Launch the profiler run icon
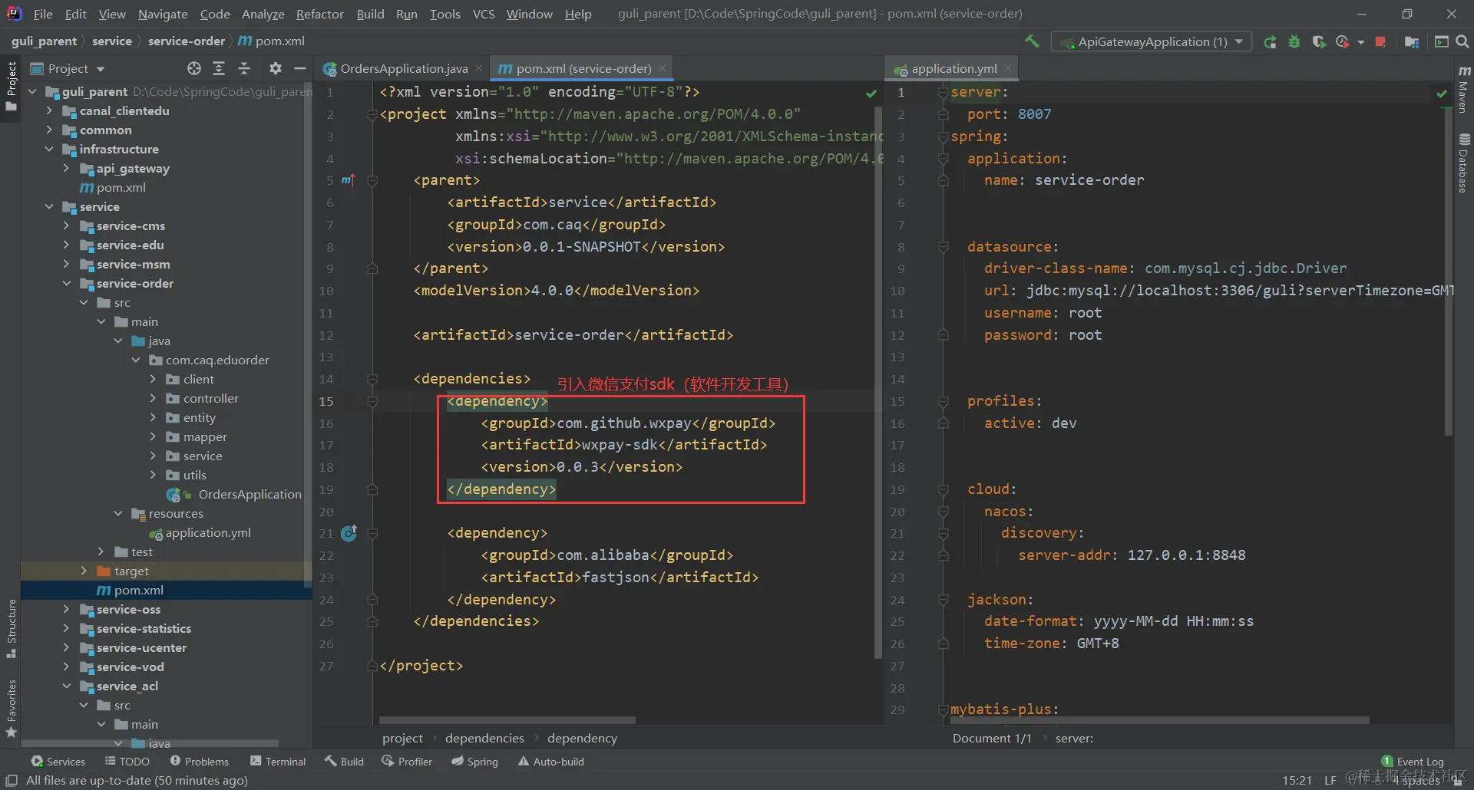Viewport: 1474px width, 790px height. coord(1343,42)
